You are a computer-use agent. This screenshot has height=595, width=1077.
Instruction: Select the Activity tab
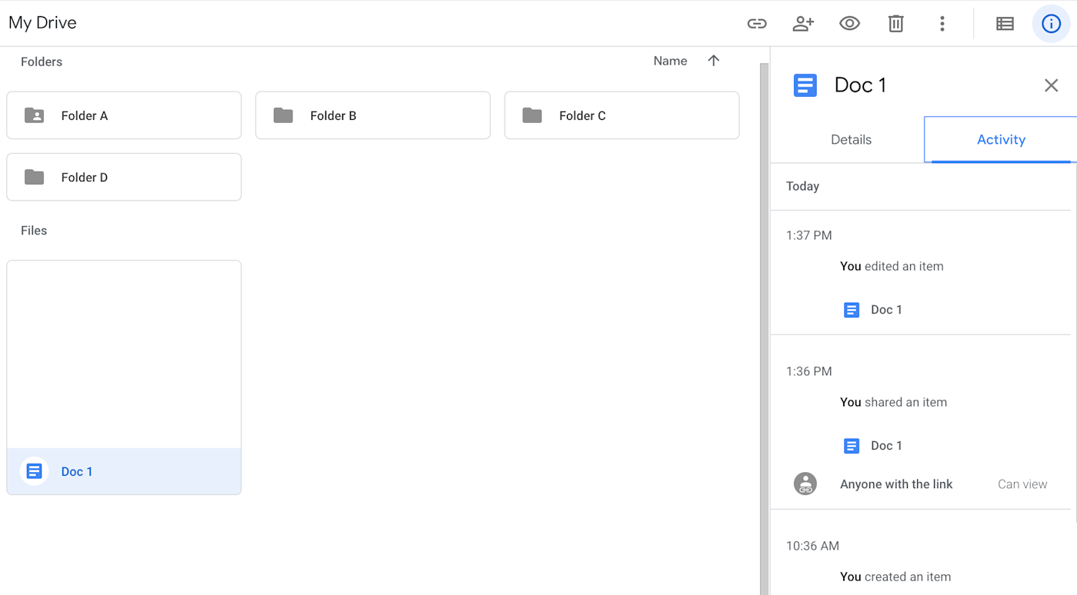[x=1001, y=140]
